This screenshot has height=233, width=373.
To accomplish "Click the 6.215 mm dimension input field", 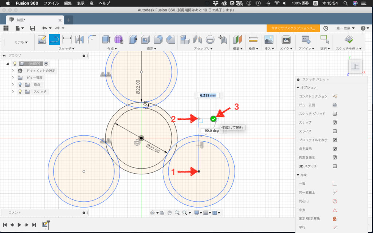I will [x=208, y=95].
